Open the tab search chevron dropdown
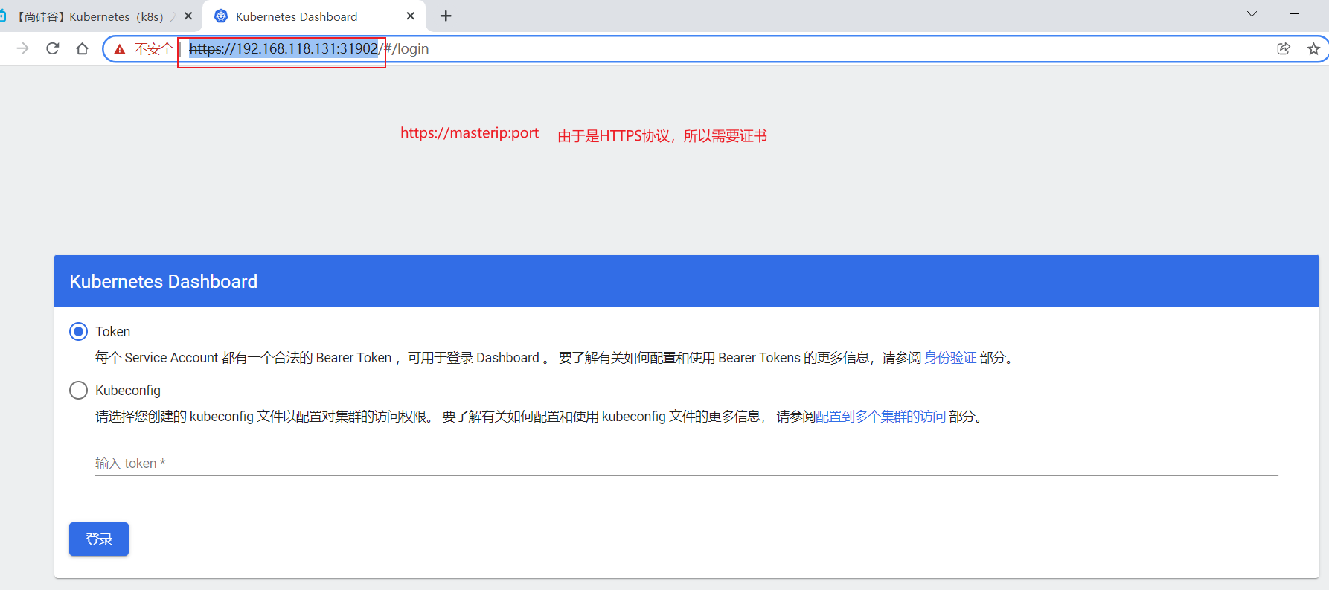This screenshot has height=590, width=1329. 1252,14
